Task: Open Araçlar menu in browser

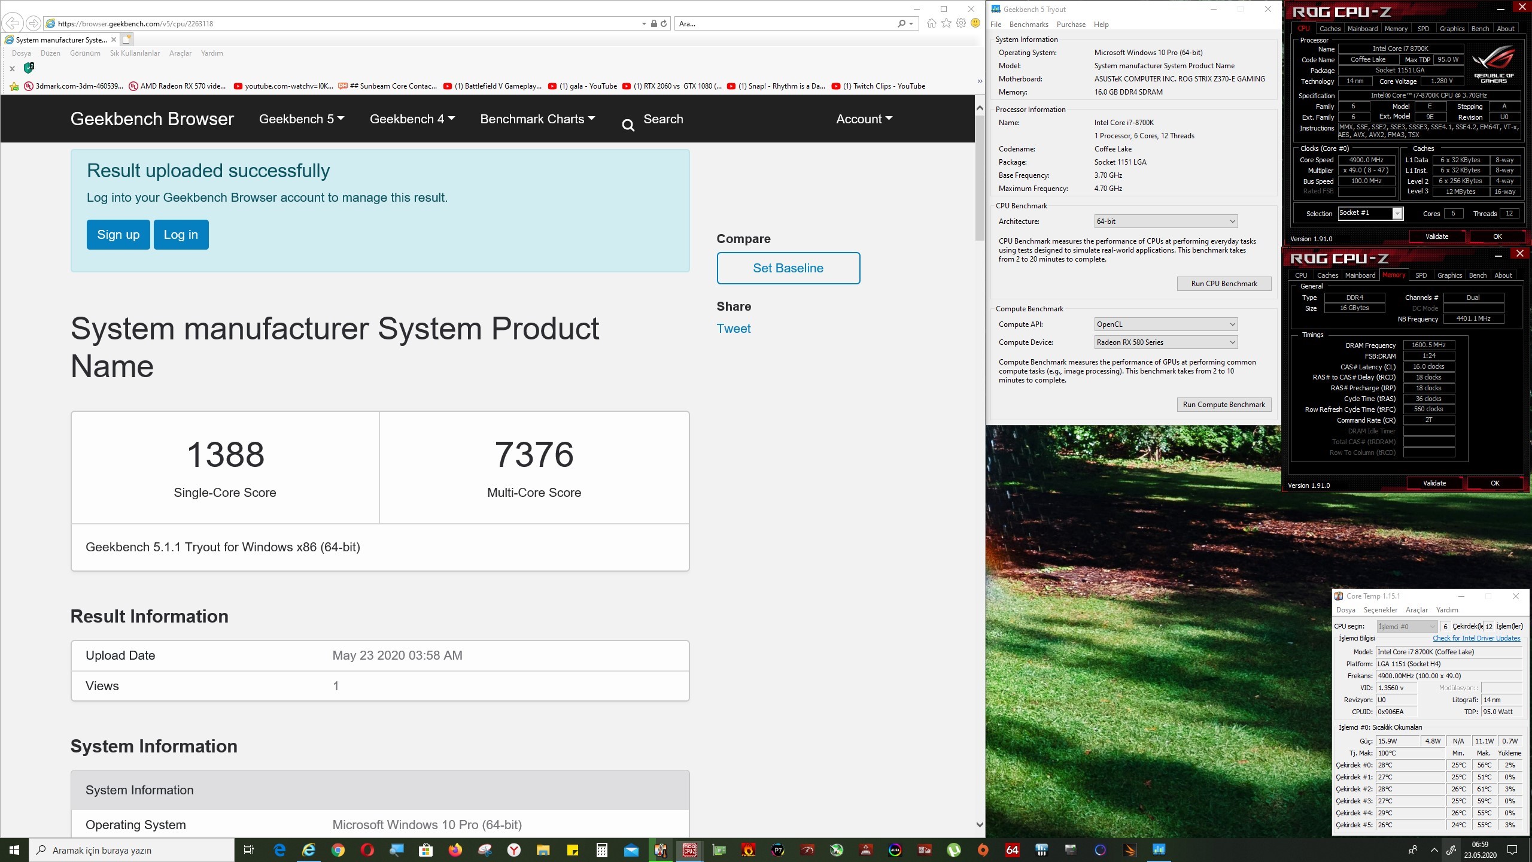Action: [180, 53]
